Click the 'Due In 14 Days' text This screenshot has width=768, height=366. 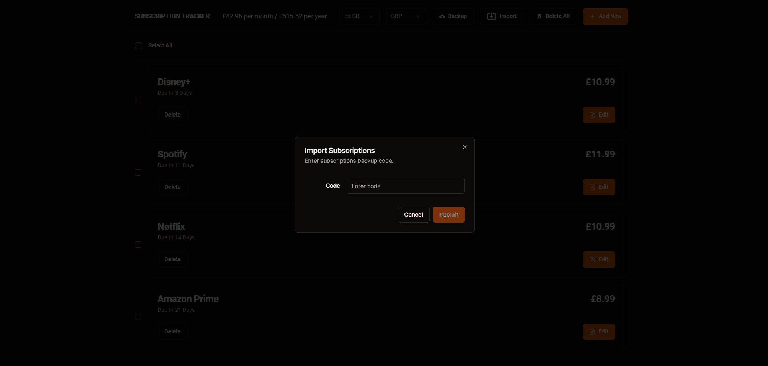click(x=176, y=237)
